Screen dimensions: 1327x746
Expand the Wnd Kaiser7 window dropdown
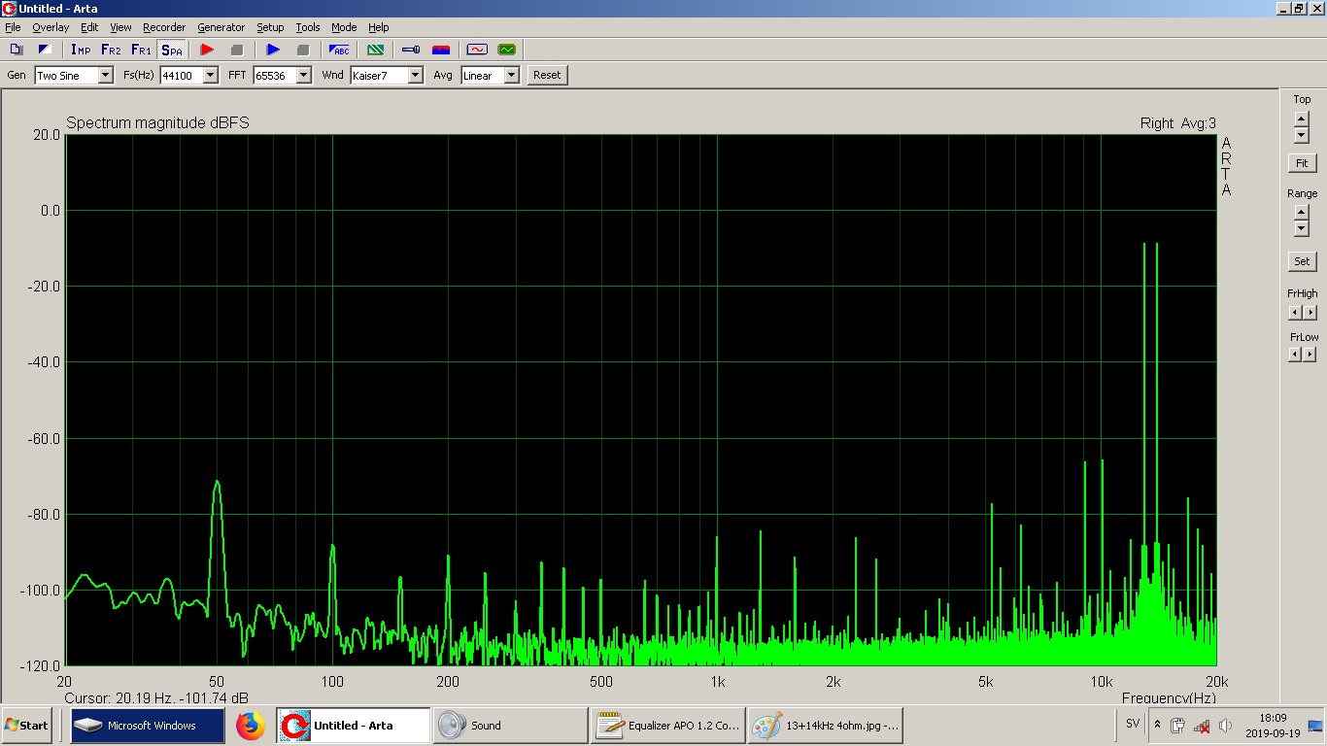pyautogui.click(x=415, y=75)
